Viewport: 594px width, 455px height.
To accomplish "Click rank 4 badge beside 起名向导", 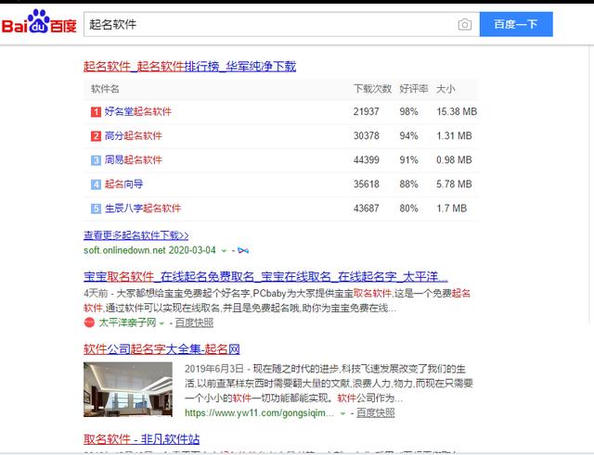I will (96, 184).
